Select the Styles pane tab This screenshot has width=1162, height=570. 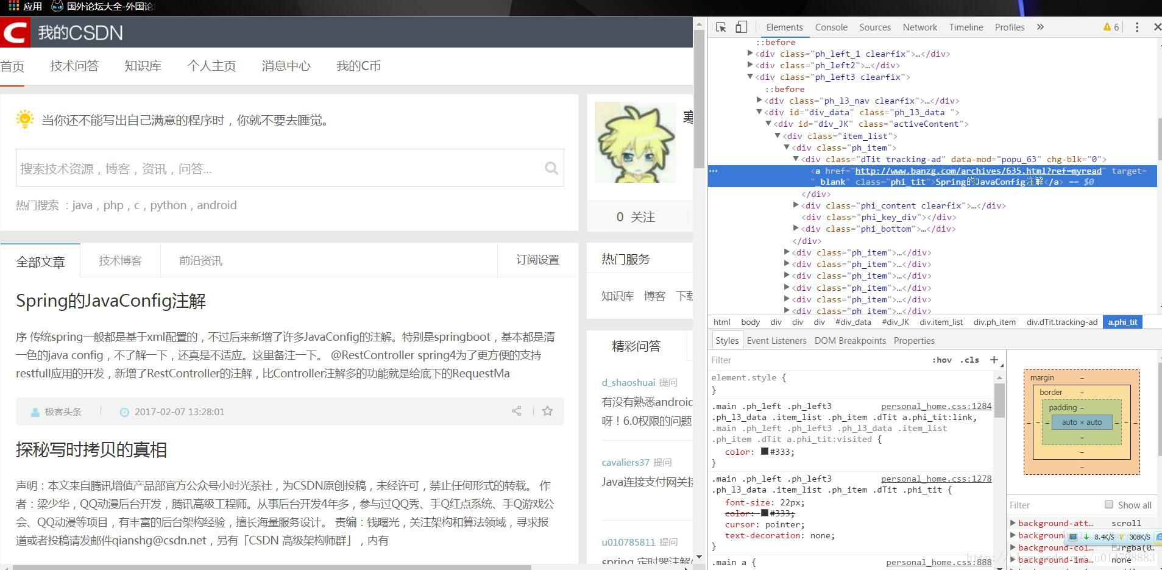727,341
